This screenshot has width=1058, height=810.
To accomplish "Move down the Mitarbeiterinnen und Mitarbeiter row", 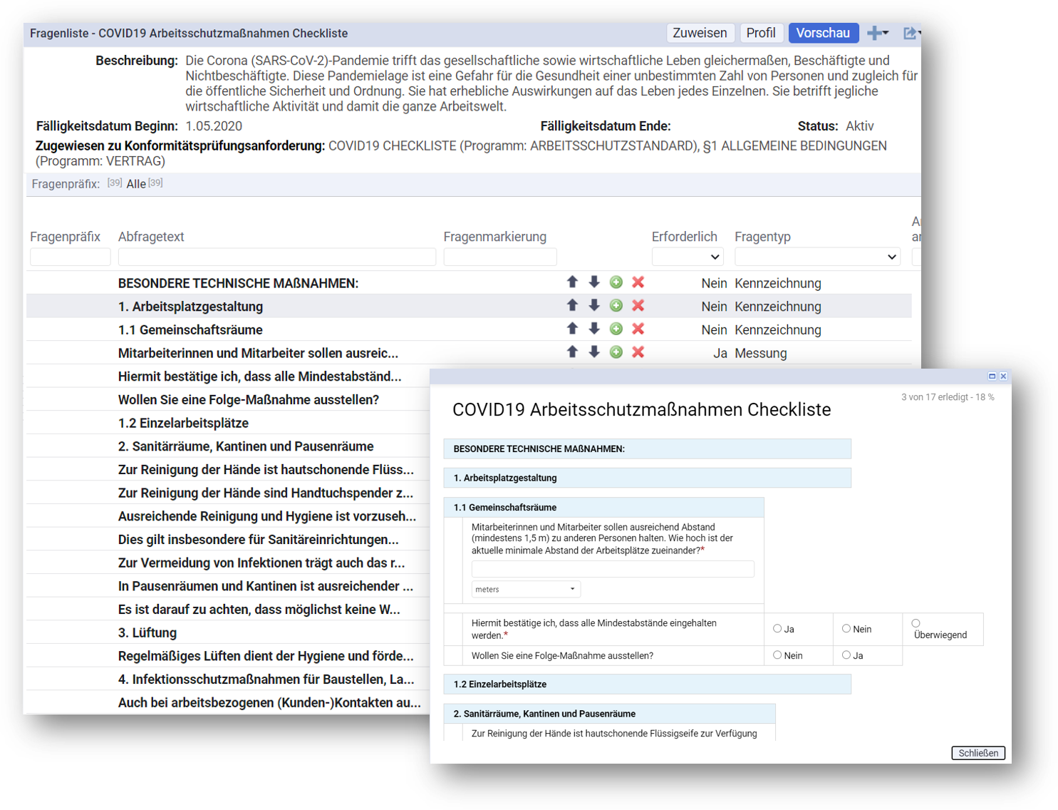I will pos(594,352).
